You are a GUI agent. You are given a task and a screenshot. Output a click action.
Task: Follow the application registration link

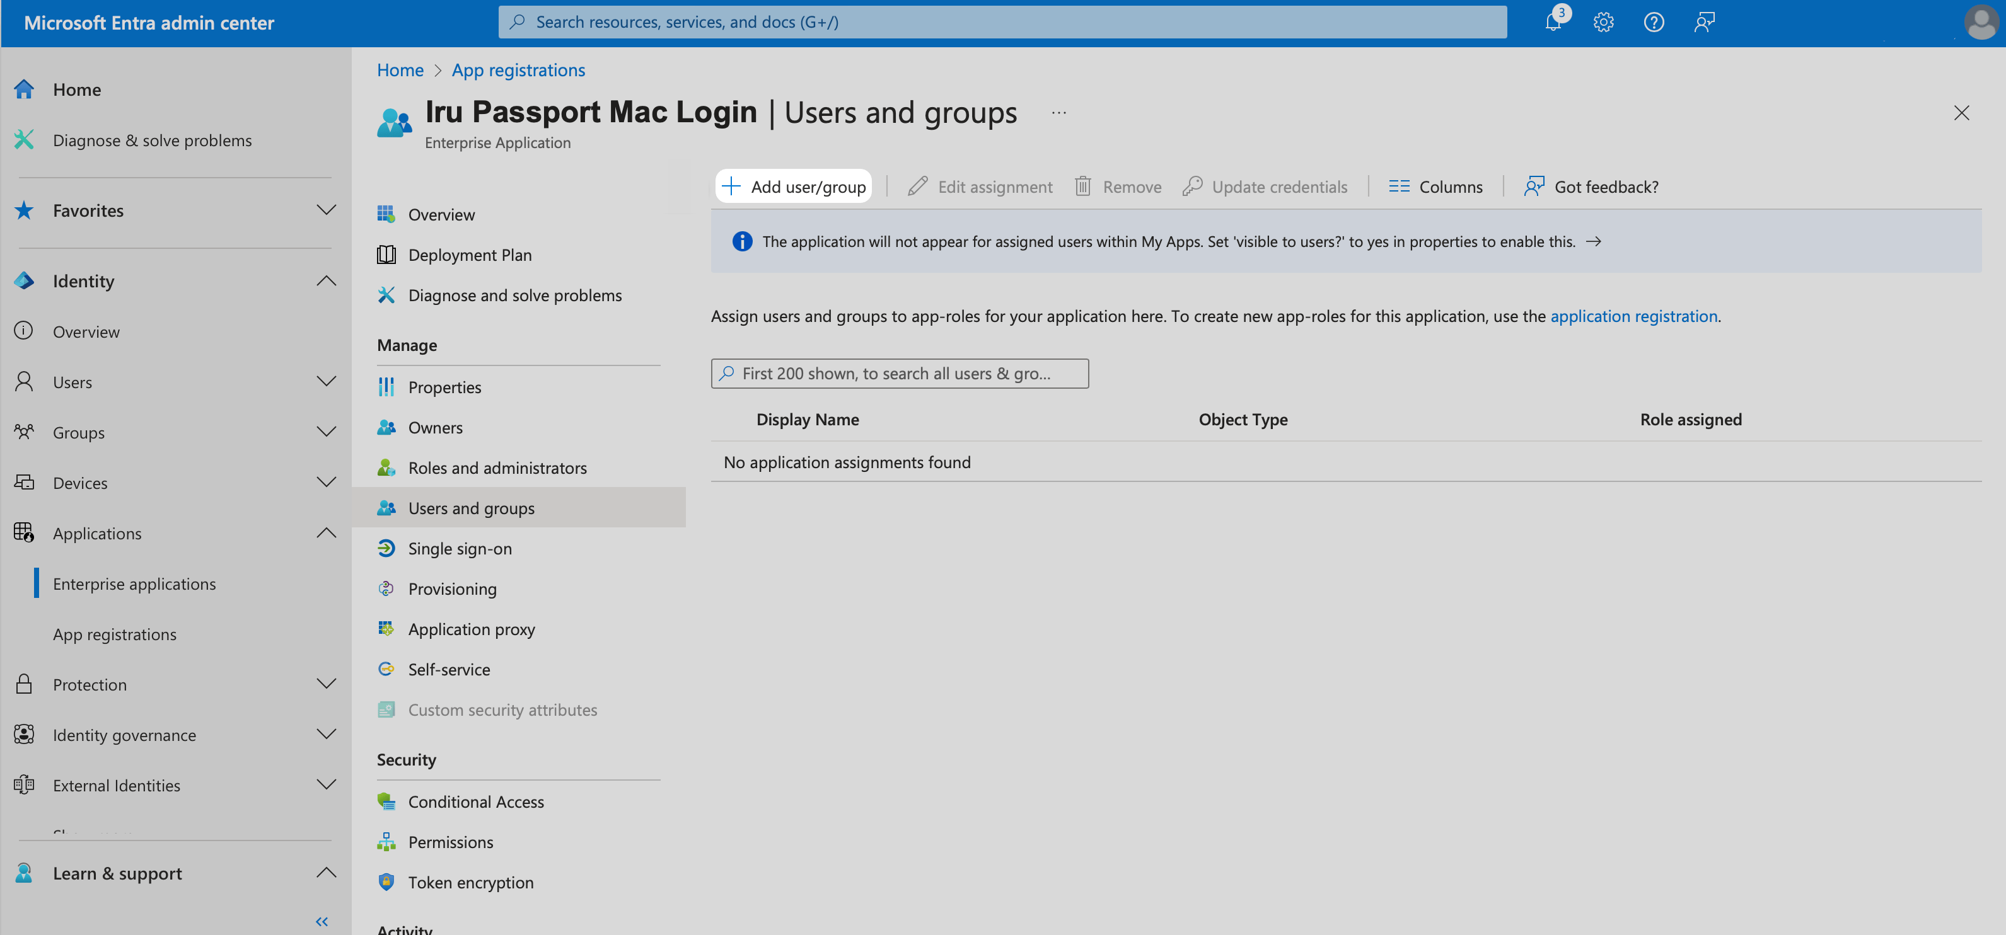click(x=1633, y=316)
